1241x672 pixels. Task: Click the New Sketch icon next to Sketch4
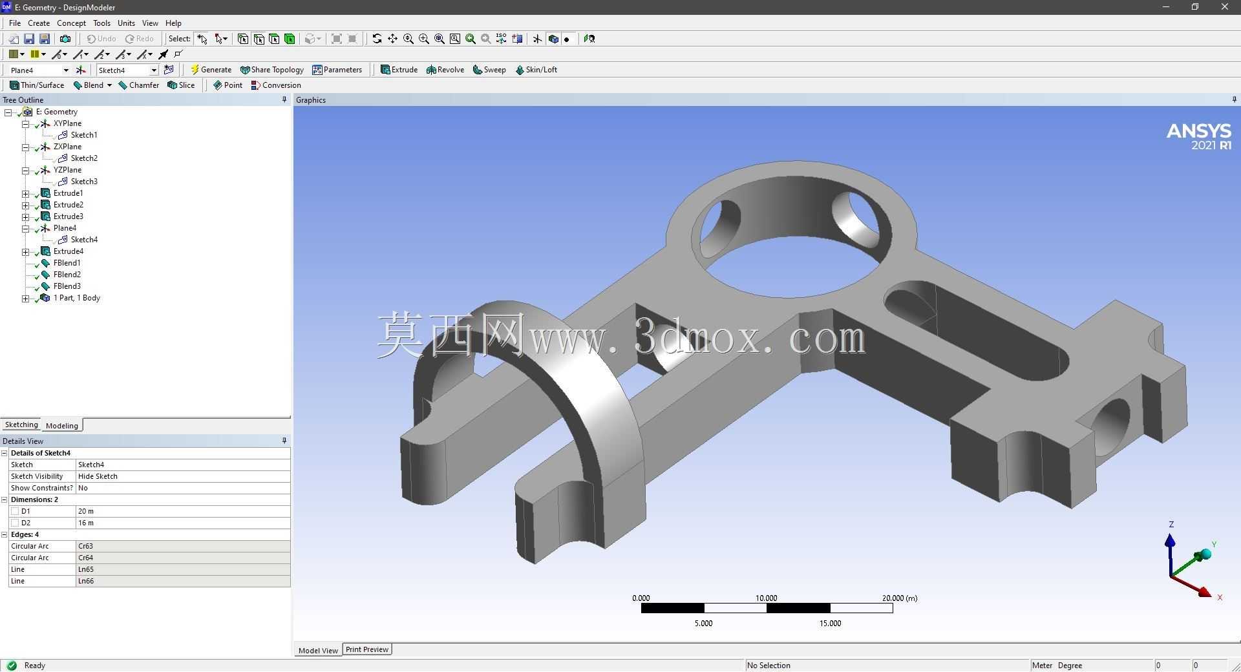[x=169, y=70]
